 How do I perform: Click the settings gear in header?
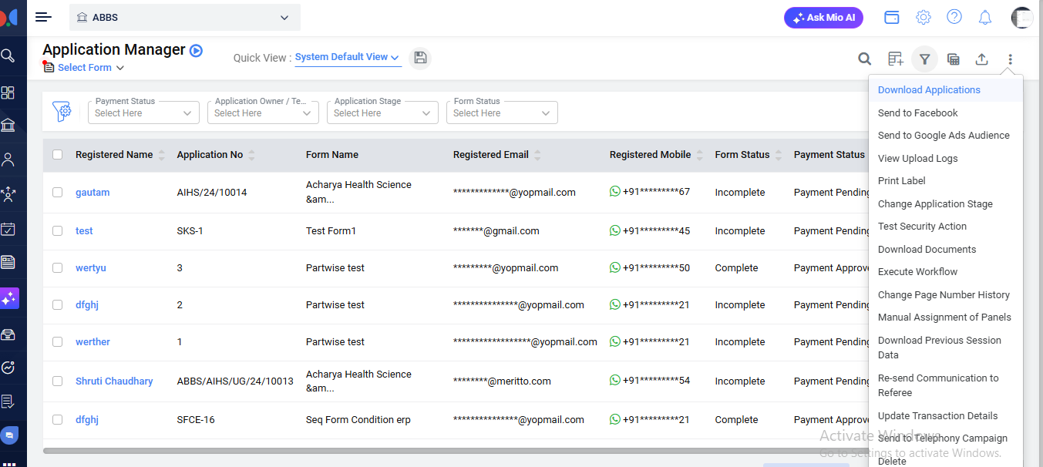click(923, 17)
